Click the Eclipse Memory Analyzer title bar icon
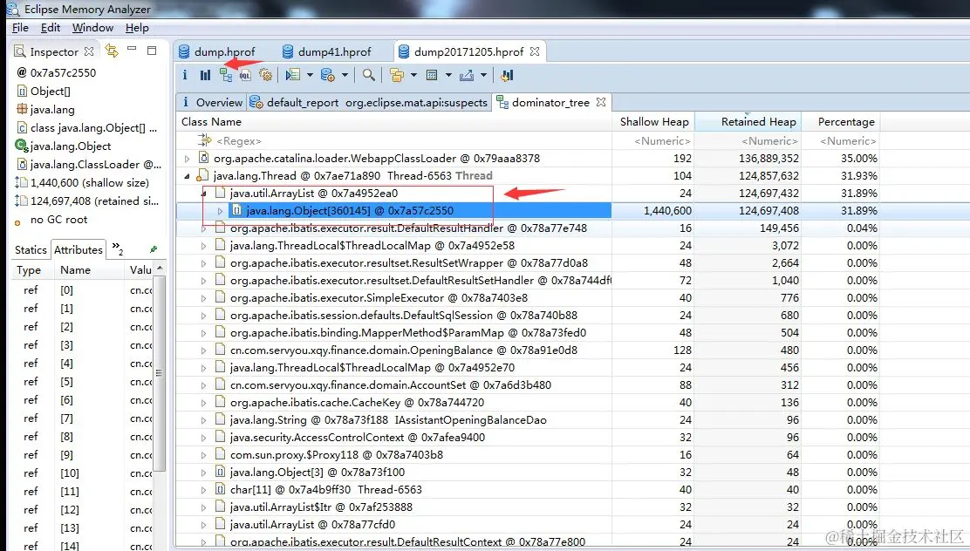This screenshot has width=970, height=551. [12, 9]
